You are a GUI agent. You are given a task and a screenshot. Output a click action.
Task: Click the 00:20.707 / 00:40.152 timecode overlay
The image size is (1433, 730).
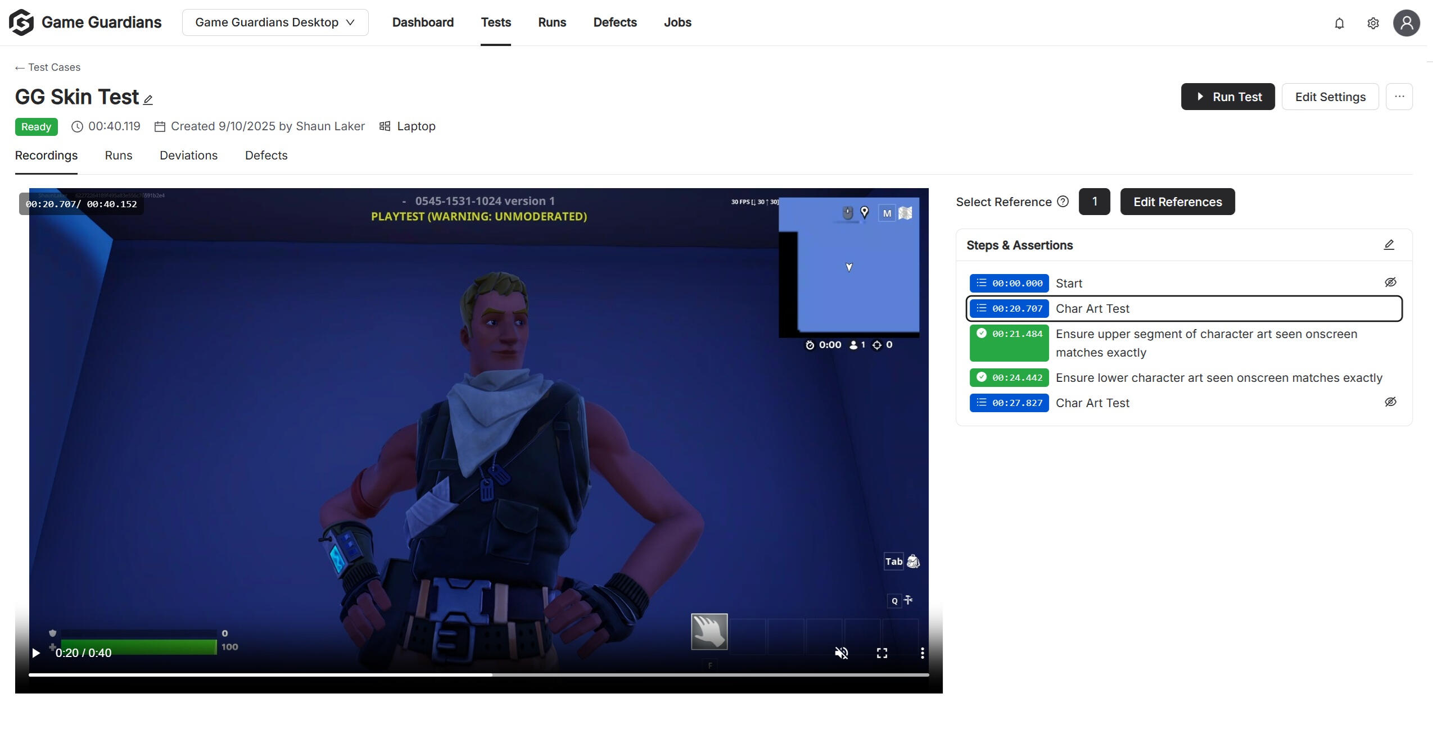click(82, 204)
